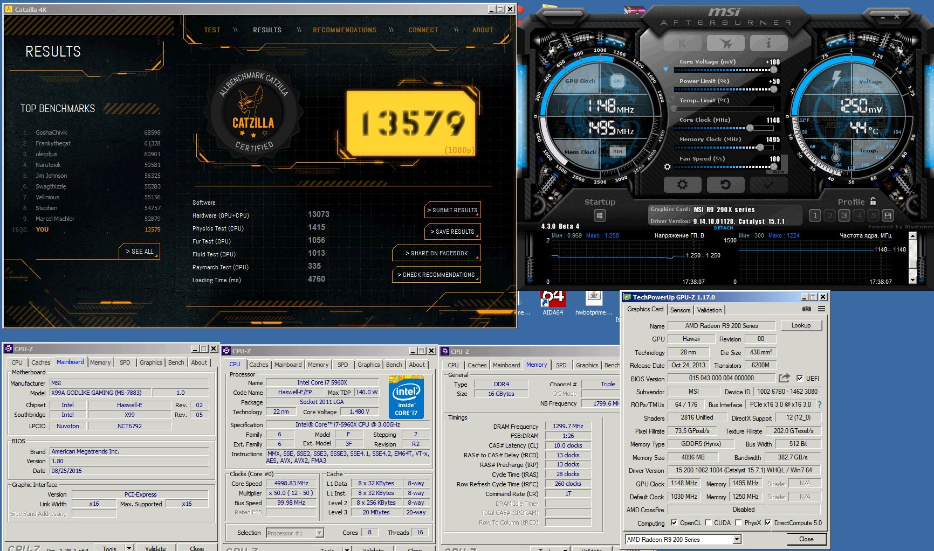934x551 pixels.
Task: Click the Temp. Limit link icon
Action: (x=671, y=100)
